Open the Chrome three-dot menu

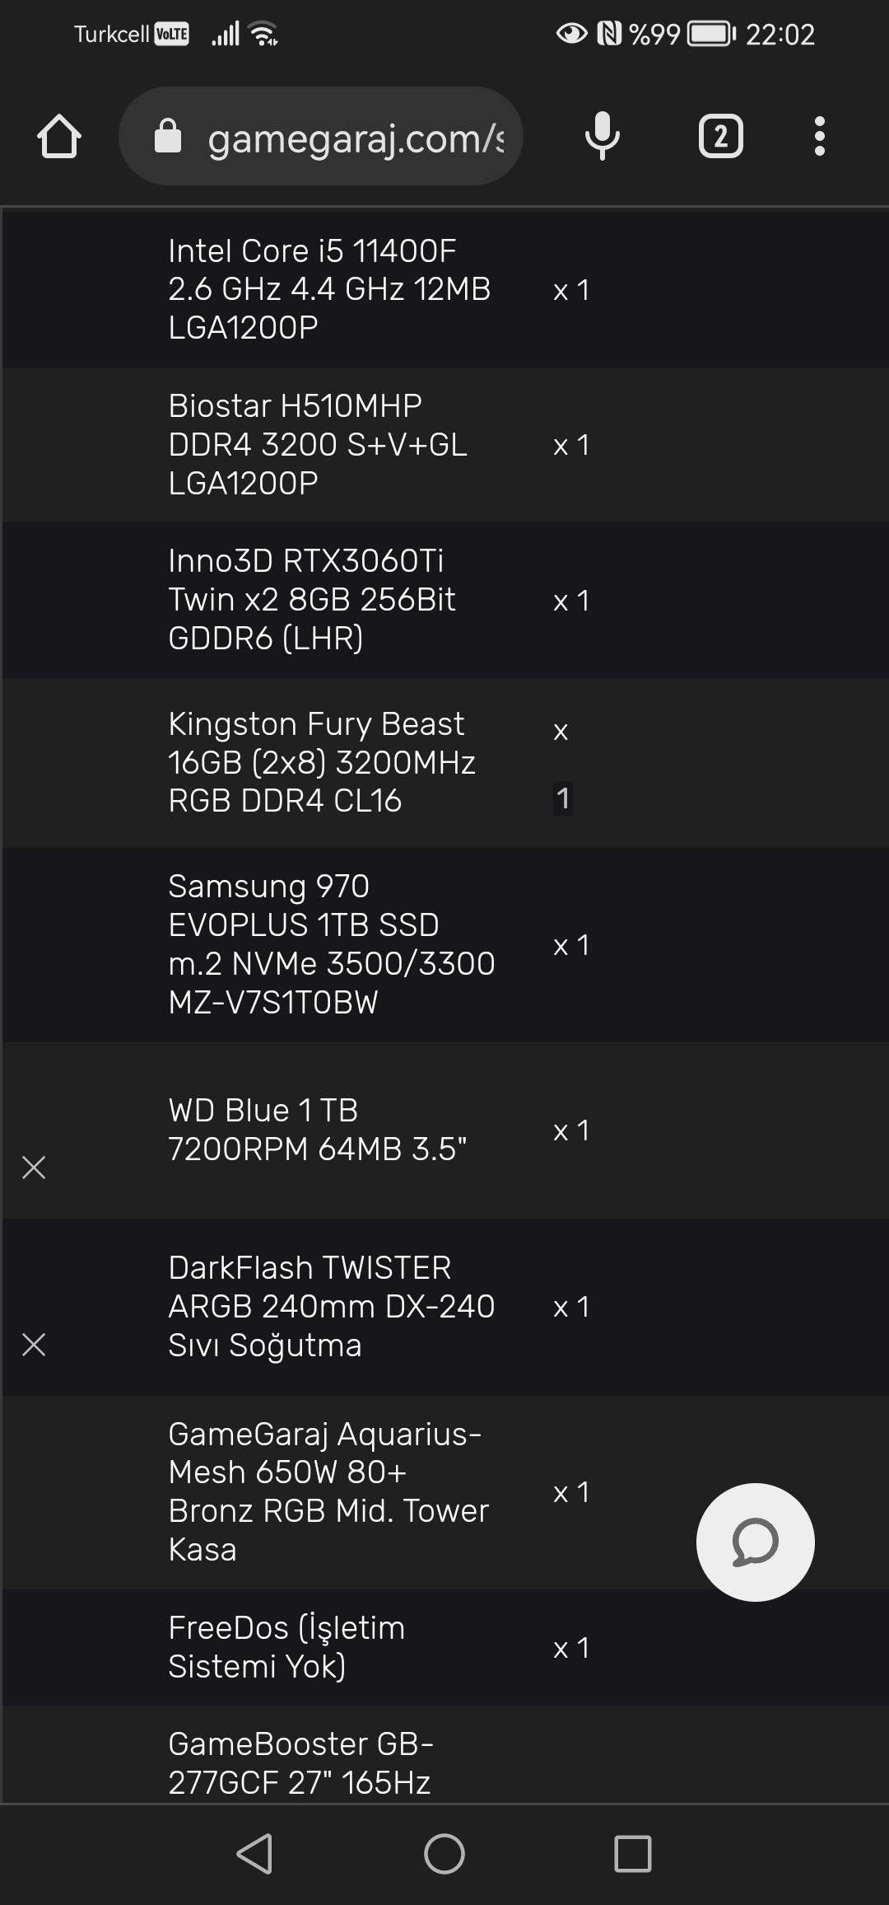819,137
